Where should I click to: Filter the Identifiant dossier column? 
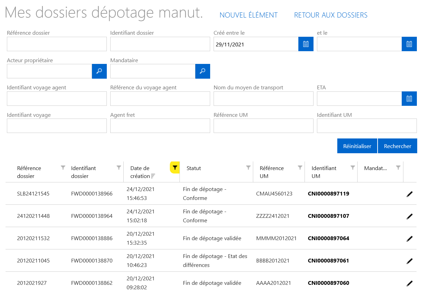point(119,168)
